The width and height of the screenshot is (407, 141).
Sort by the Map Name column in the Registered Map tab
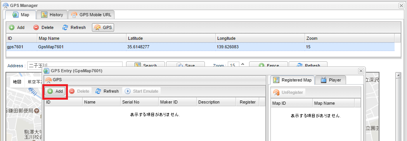(334, 103)
